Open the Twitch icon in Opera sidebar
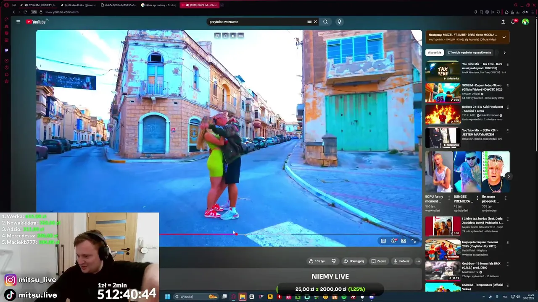538x302 pixels. tap(6, 50)
